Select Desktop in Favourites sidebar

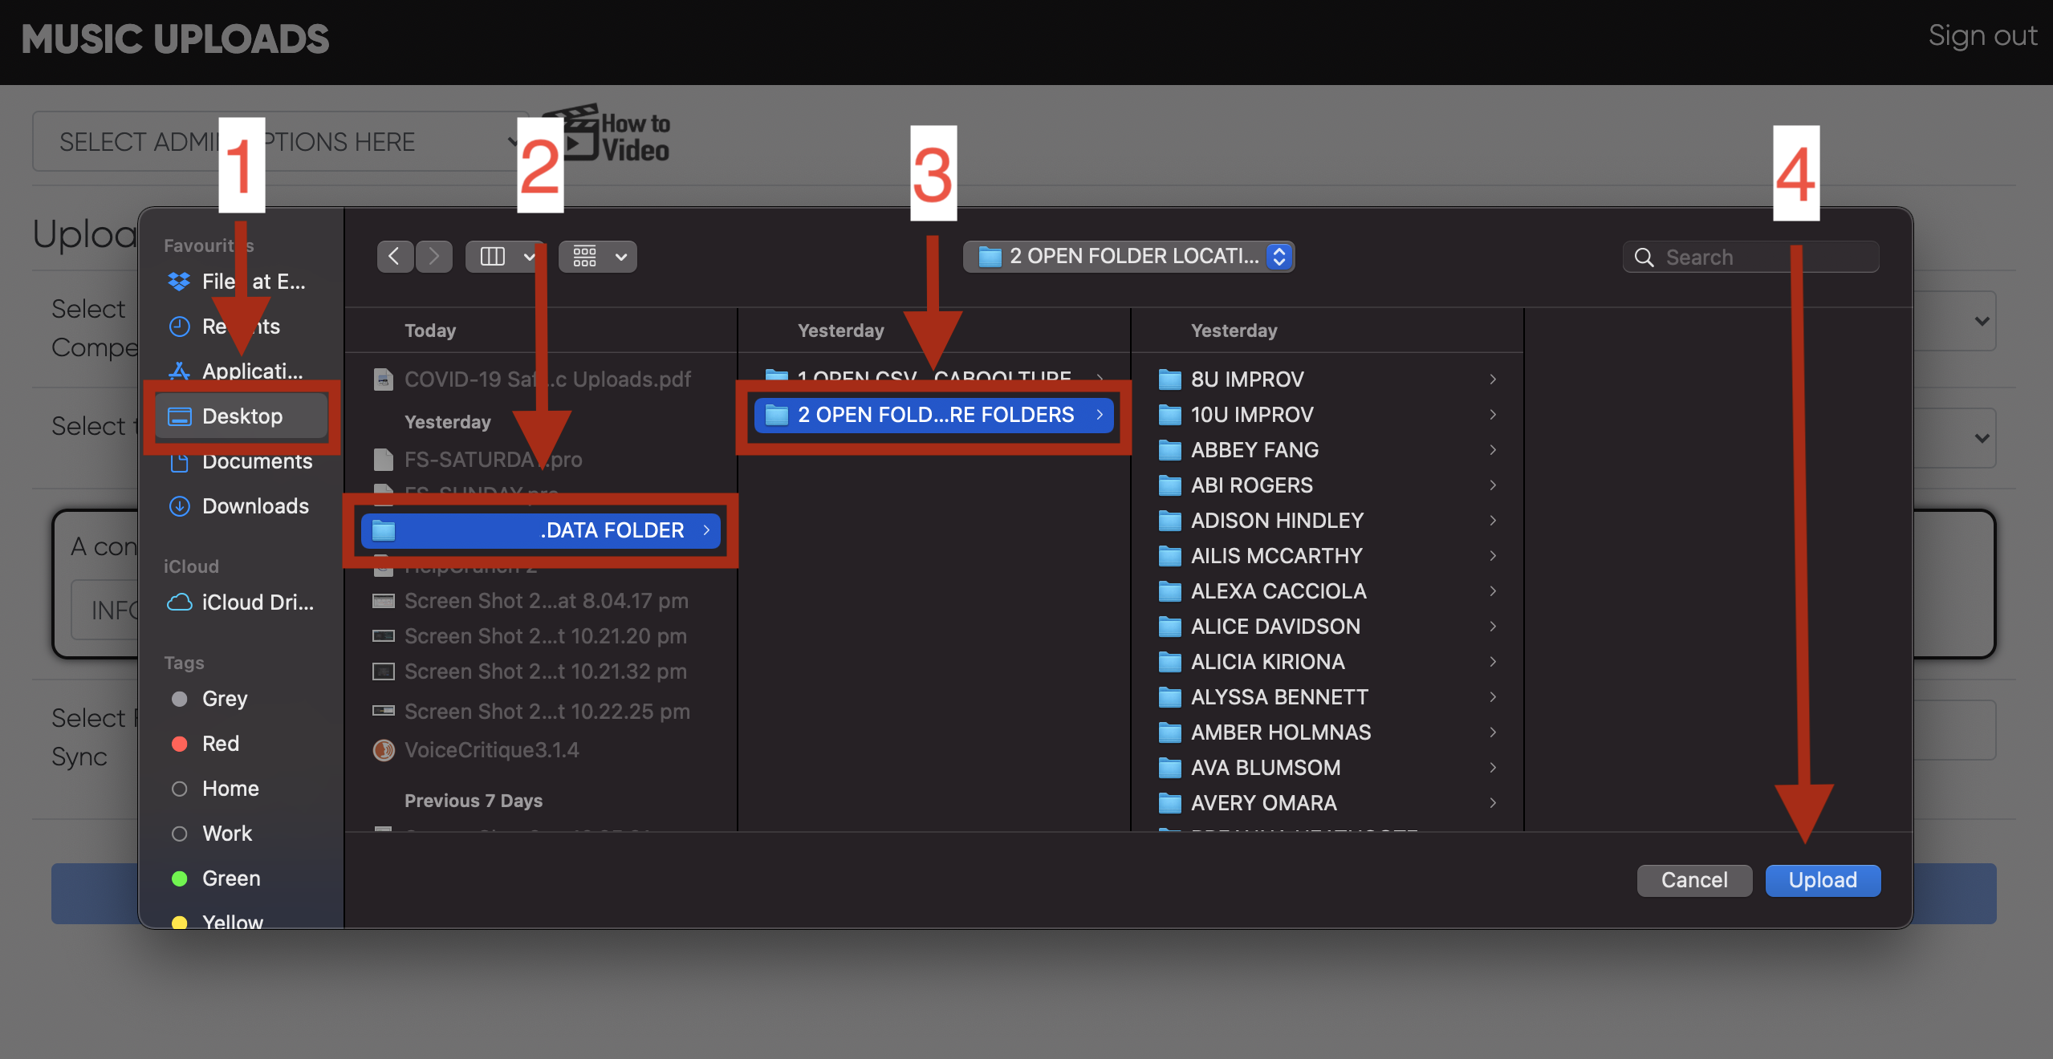tap(242, 416)
